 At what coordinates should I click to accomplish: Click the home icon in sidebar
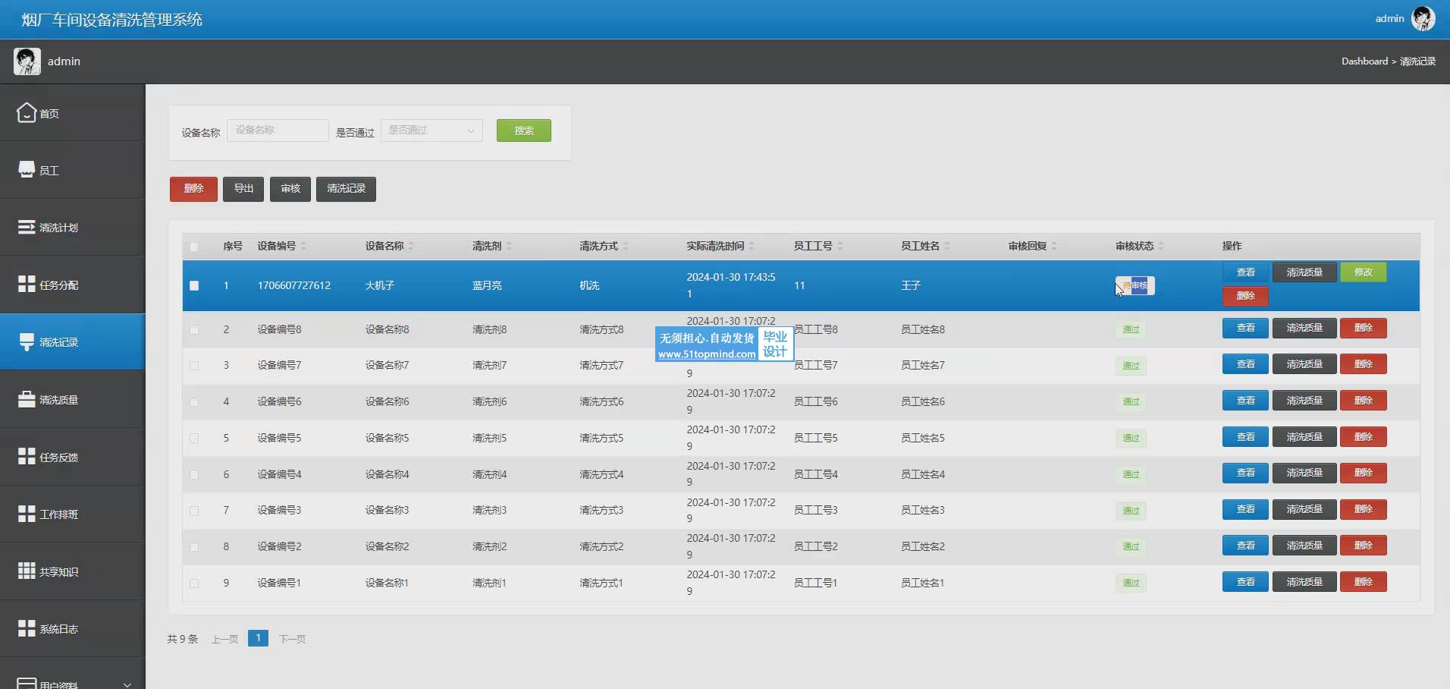(27, 112)
